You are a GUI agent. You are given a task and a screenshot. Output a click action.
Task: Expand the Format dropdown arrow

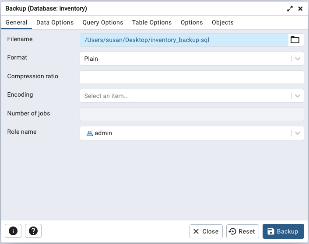click(x=298, y=59)
